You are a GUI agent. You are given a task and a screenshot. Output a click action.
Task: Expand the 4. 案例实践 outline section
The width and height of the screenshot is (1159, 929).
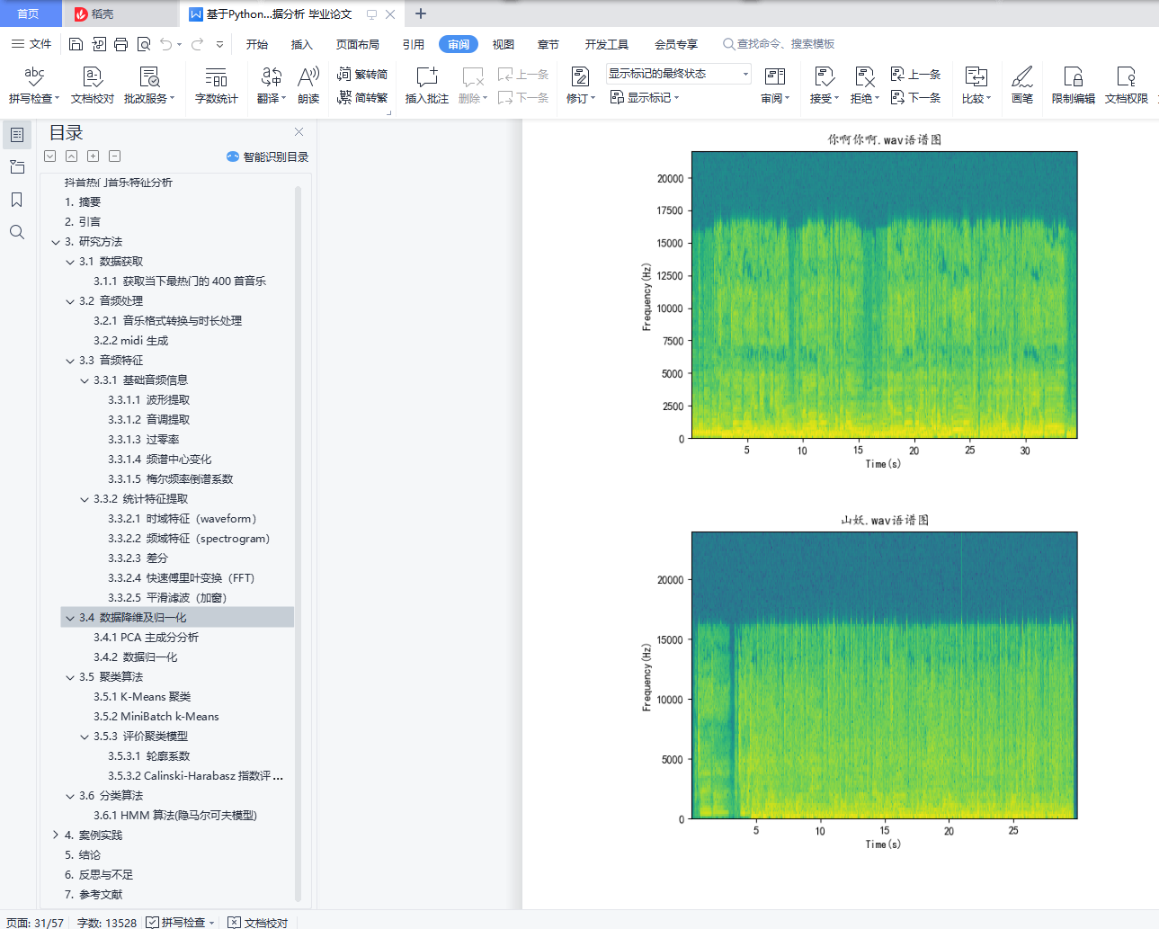[x=56, y=835]
